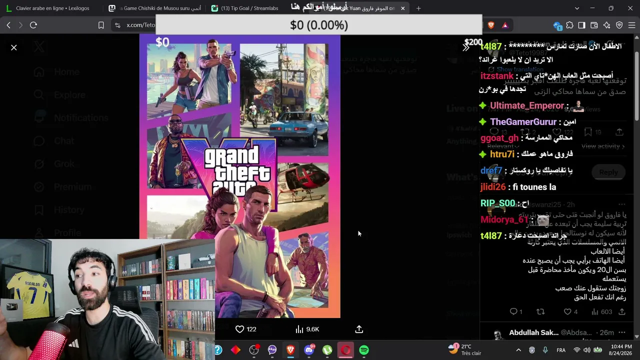Open more options on swanzi25 comment

622,204
